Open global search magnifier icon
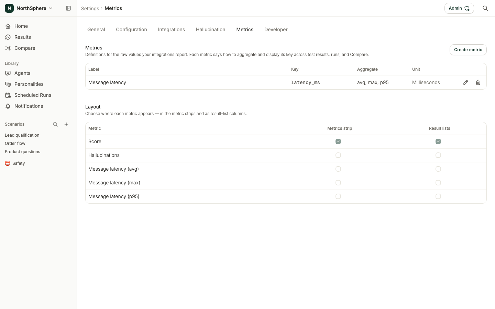 tap(485, 8)
